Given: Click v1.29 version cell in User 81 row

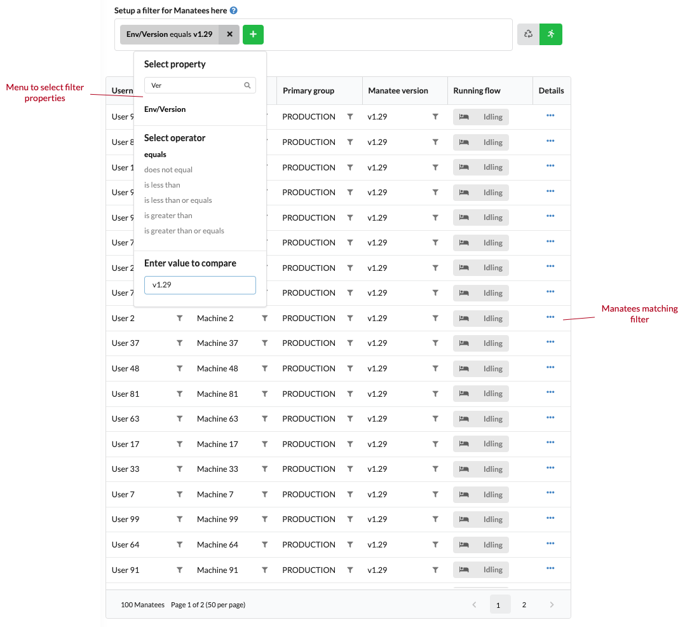Looking at the screenshot, I should [x=377, y=394].
